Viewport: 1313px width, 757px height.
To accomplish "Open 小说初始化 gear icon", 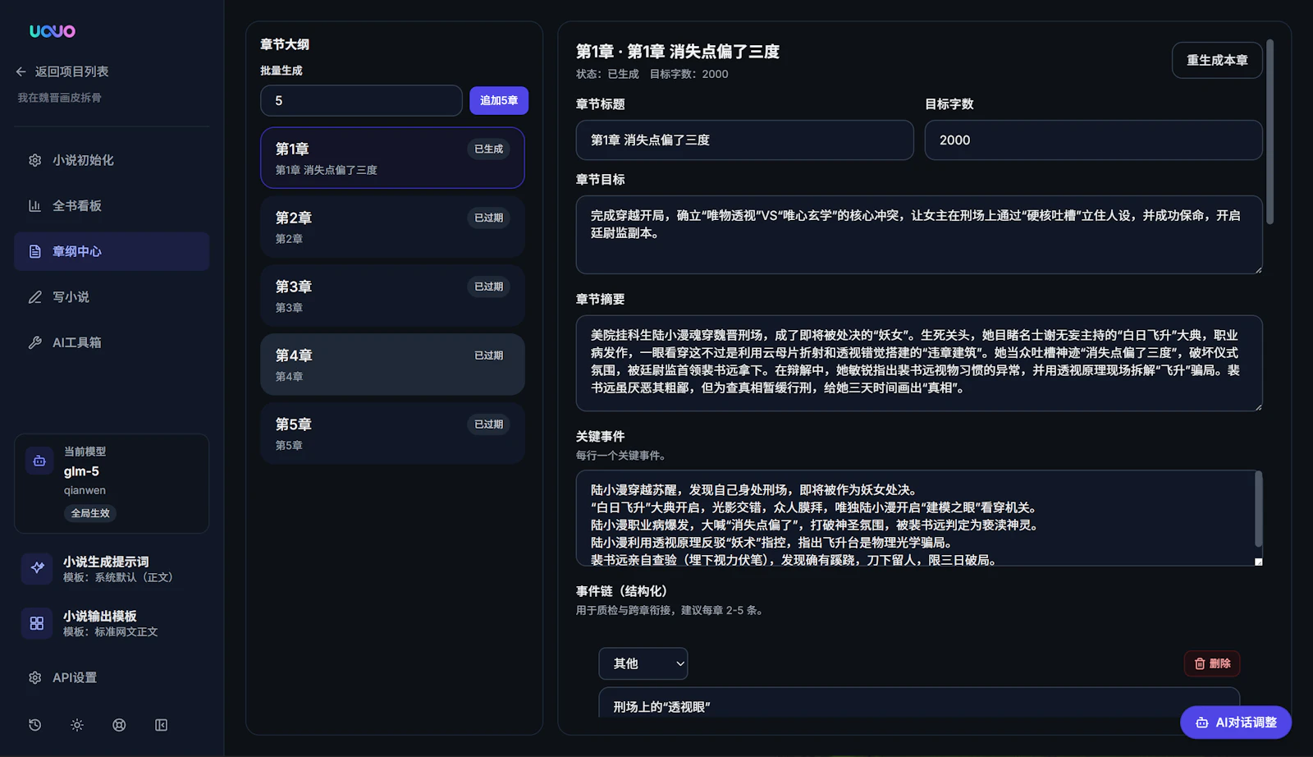I will [x=34, y=160].
